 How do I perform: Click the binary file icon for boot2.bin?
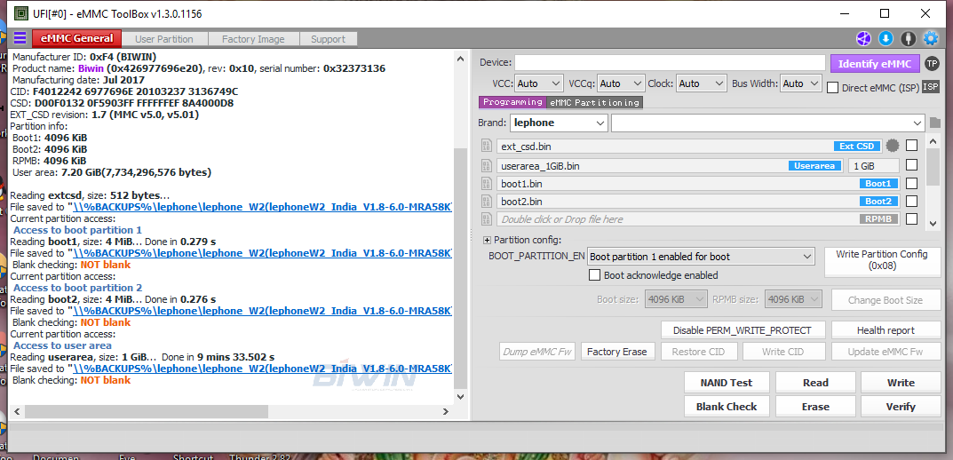pyautogui.click(x=486, y=201)
